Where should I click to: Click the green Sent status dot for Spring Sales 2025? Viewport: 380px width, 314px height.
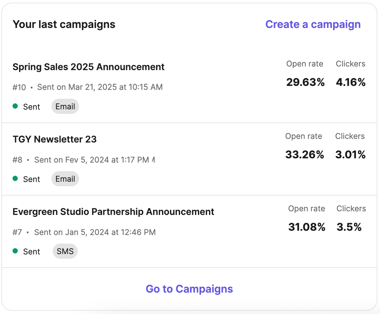click(x=15, y=106)
